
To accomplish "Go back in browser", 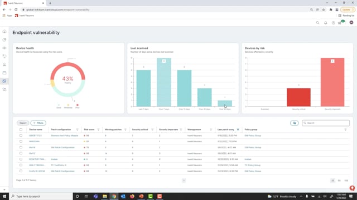I will point(4,10).
